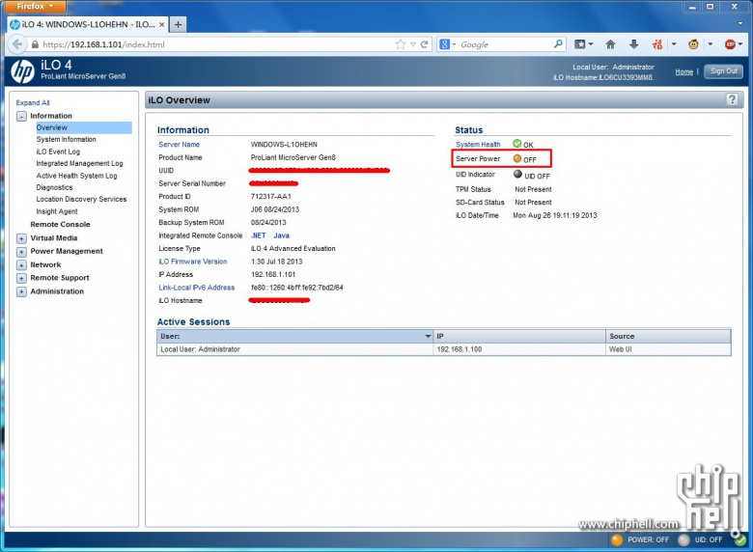Expand the Virtual Media node
Viewport: 753px width, 552px height.
point(21,238)
